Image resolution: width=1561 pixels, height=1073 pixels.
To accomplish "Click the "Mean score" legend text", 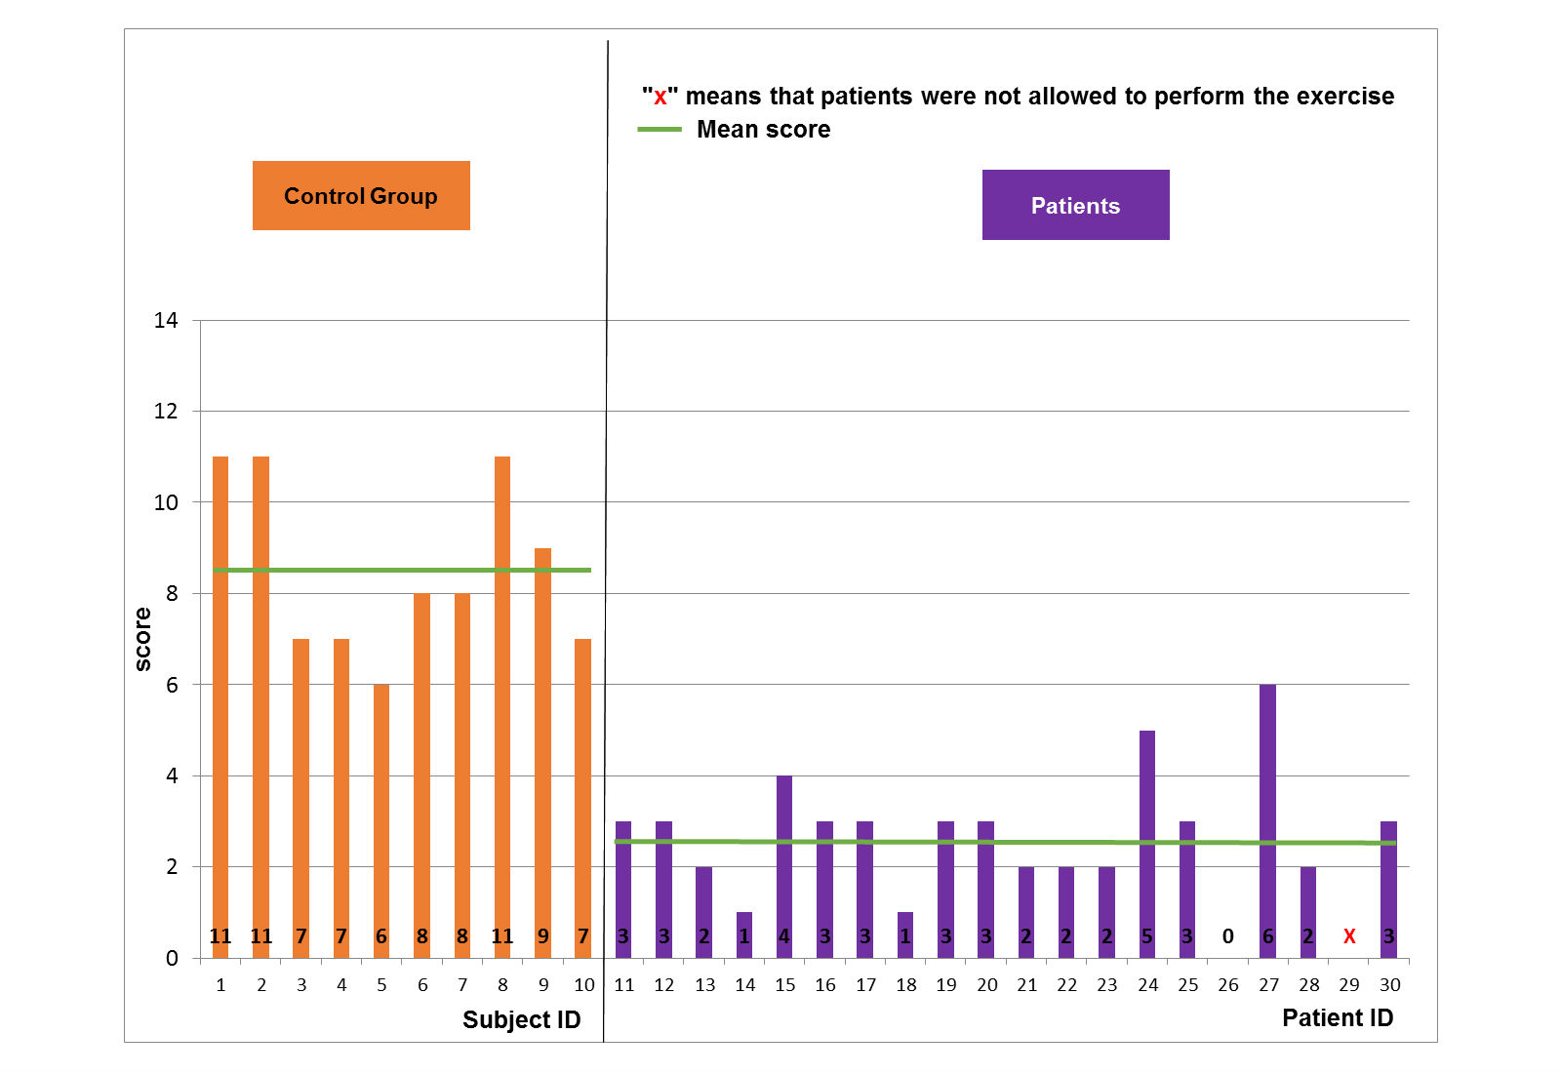I will pos(763,130).
